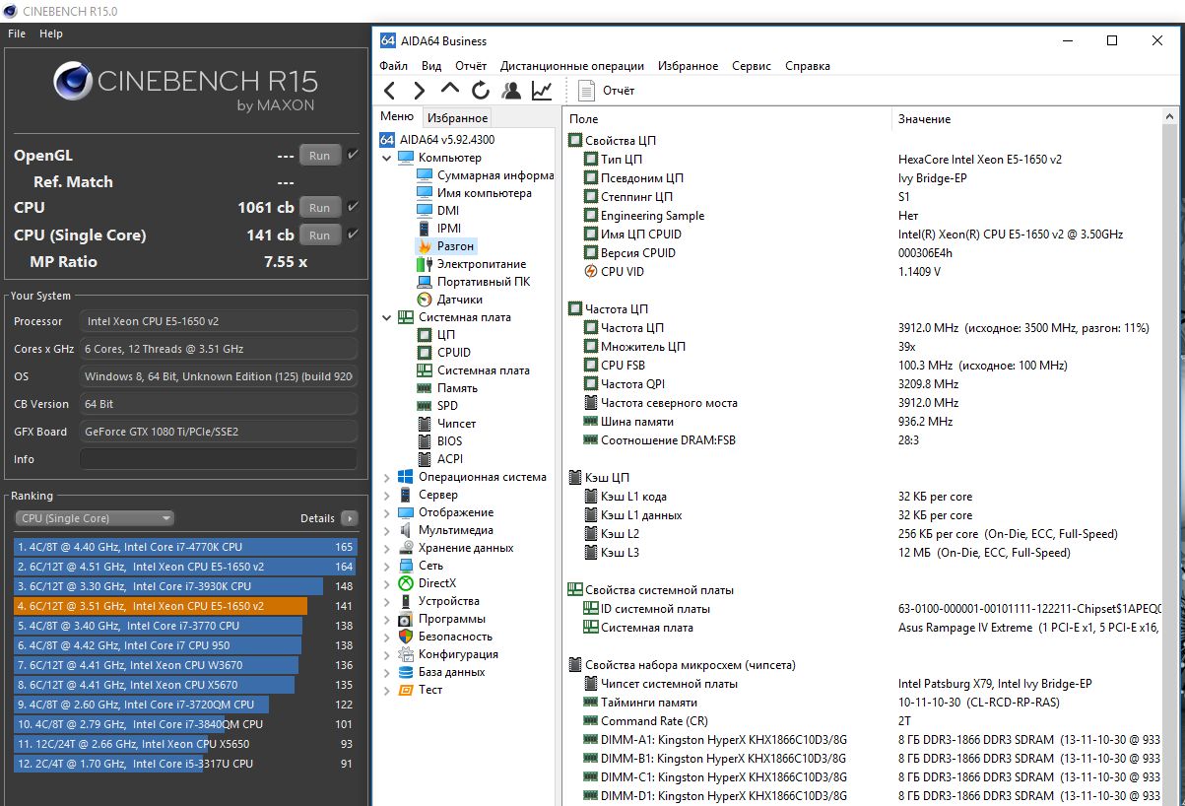Switch to the Меню tab
This screenshot has height=806, width=1185.
[x=397, y=117]
